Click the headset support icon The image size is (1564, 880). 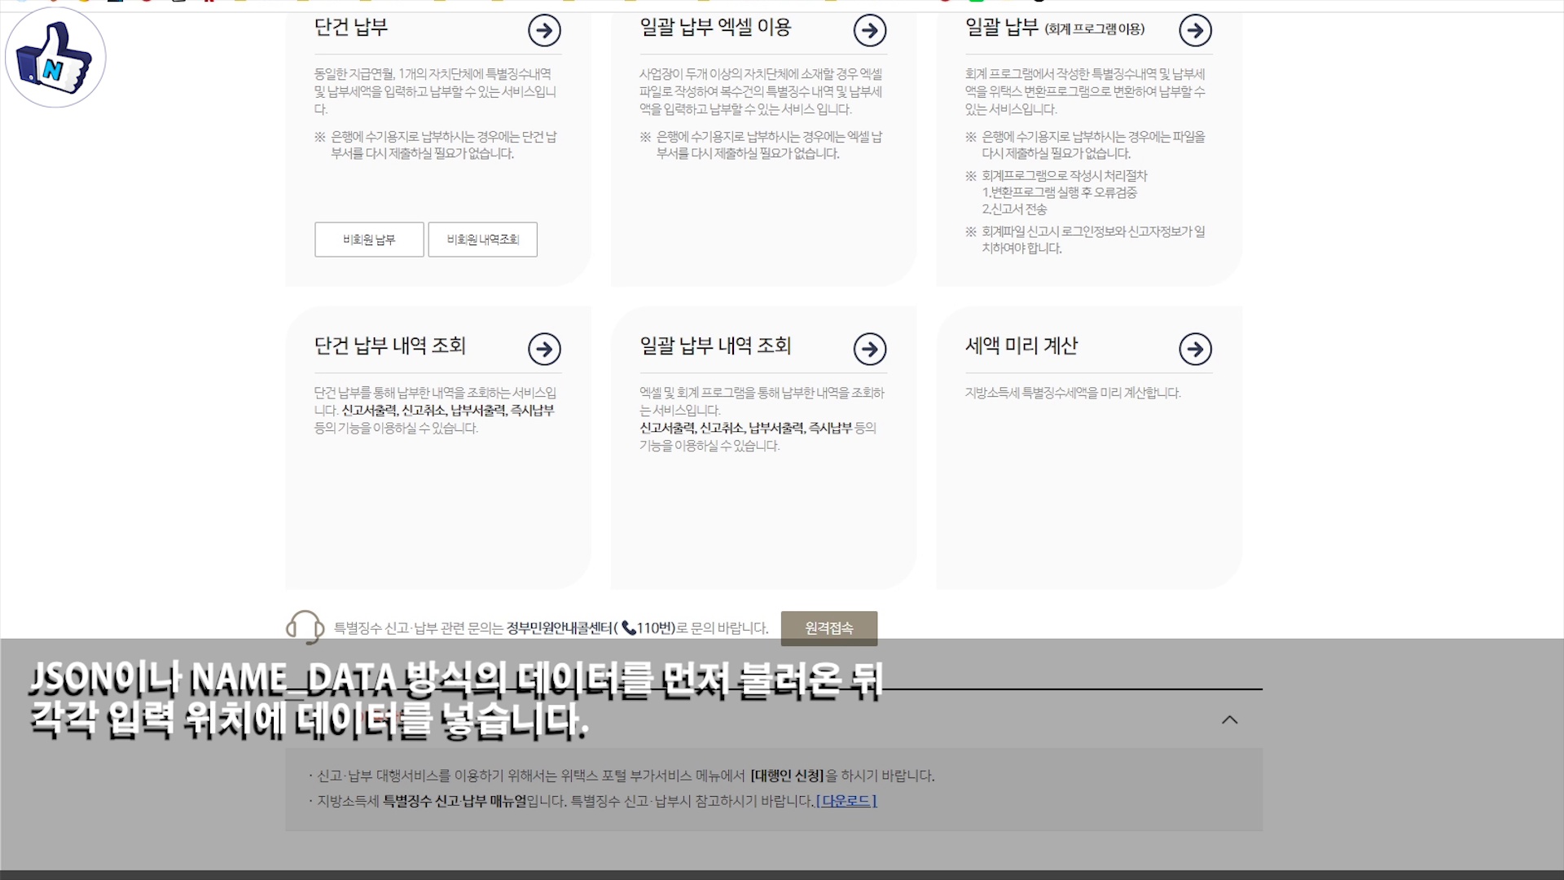point(305,627)
